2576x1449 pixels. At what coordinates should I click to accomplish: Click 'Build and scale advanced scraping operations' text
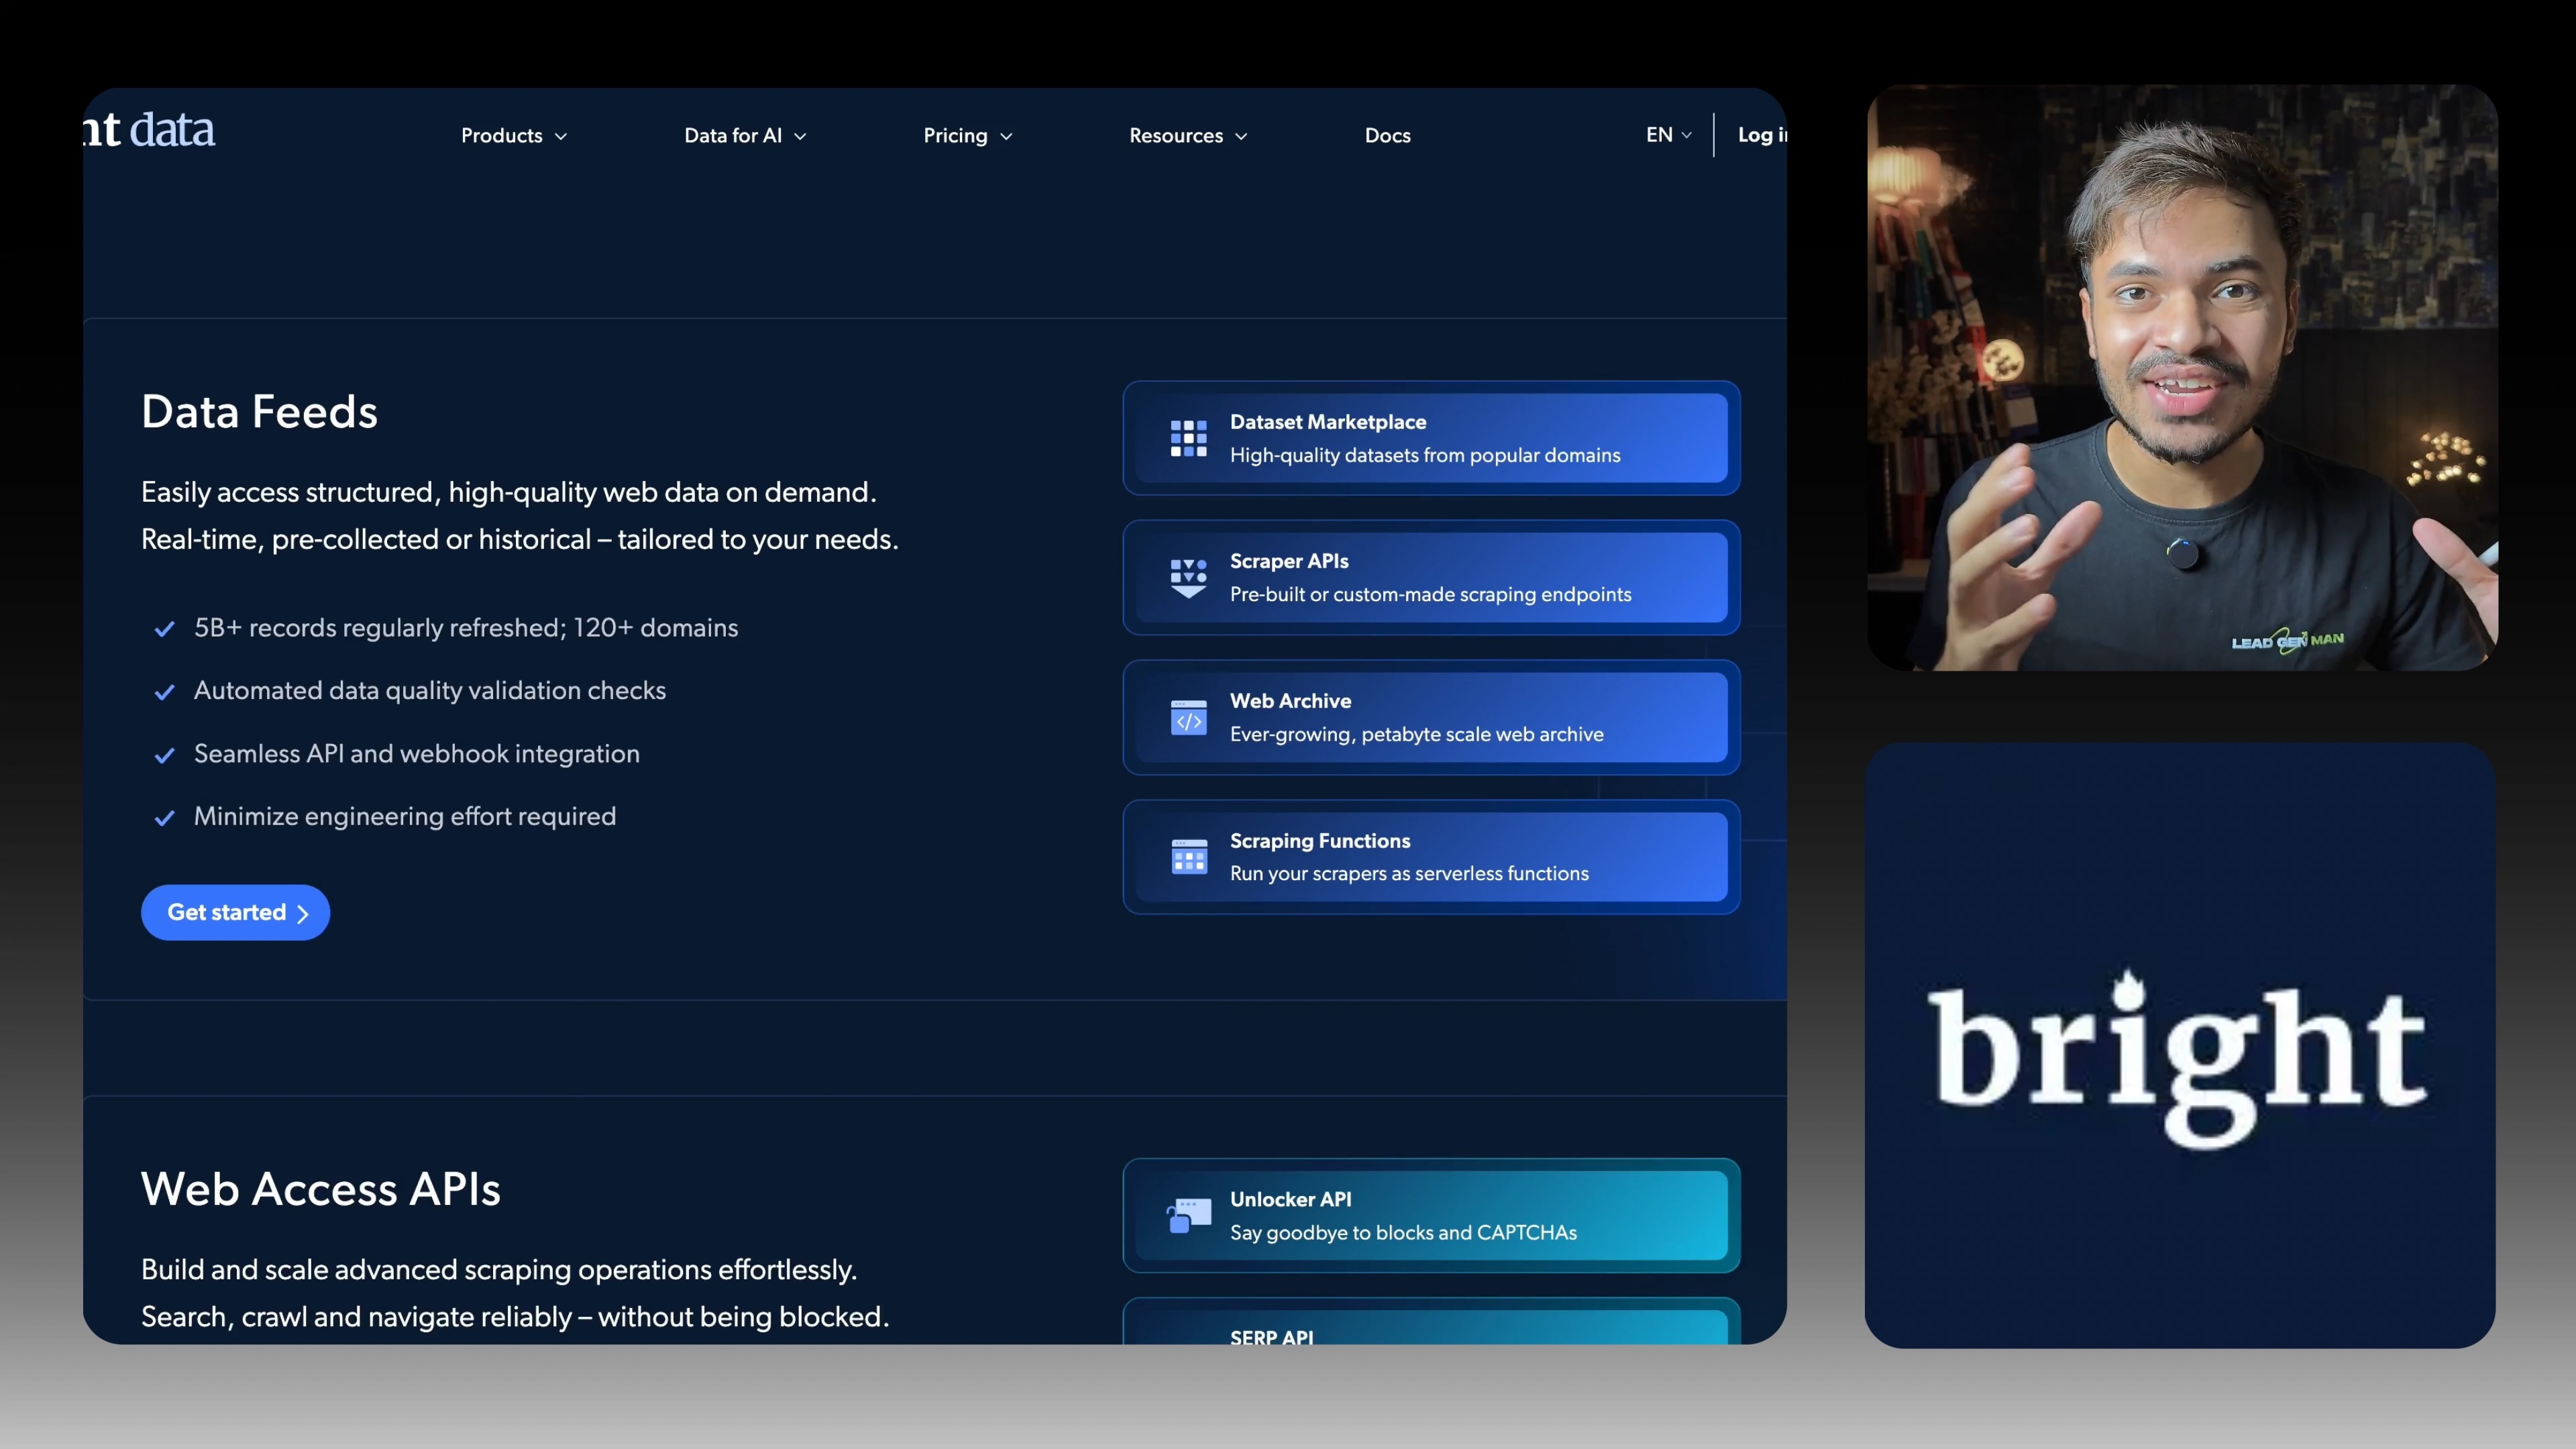(498, 1269)
